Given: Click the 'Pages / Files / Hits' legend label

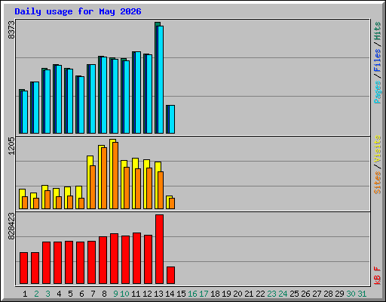Looking at the screenshot, I should [x=378, y=63].
